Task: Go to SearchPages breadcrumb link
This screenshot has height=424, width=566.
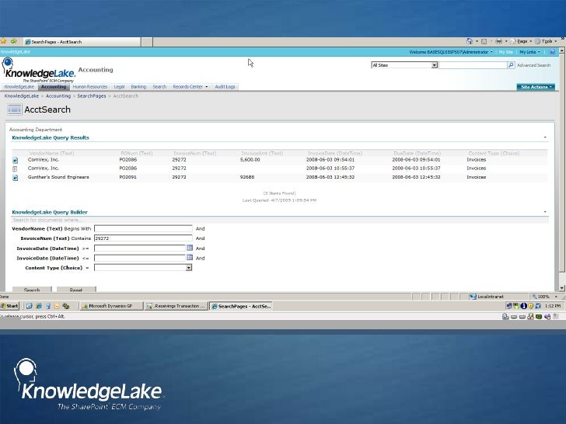Action: click(x=92, y=96)
